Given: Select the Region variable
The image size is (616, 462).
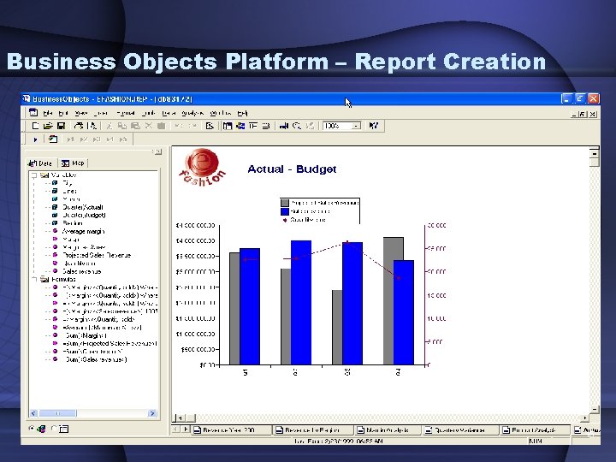Looking at the screenshot, I should point(73,223).
